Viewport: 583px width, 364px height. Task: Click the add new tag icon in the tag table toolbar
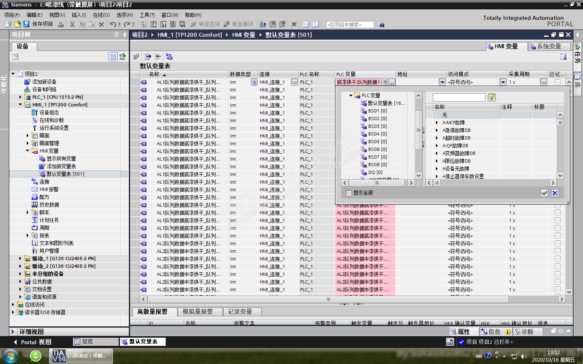(x=136, y=57)
